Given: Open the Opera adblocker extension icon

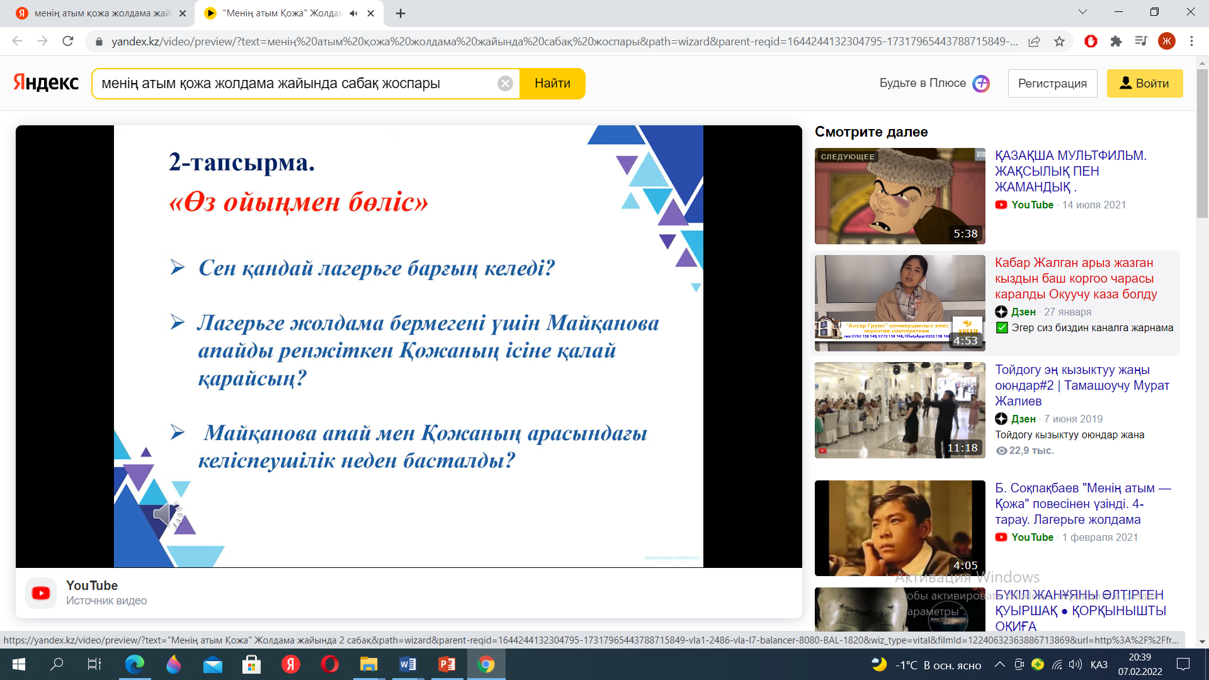Looking at the screenshot, I should (1091, 42).
